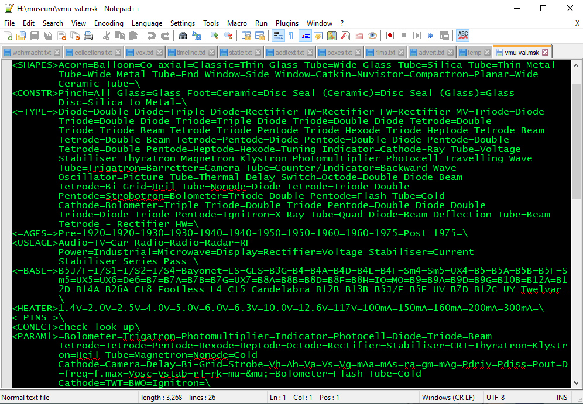Redo the action with the toolbar arrow
This screenshot has width=583, height=404.
click(164, 36)
